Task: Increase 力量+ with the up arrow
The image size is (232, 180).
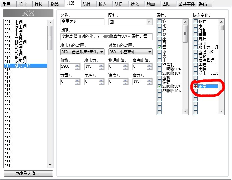Action: (77, 80)
